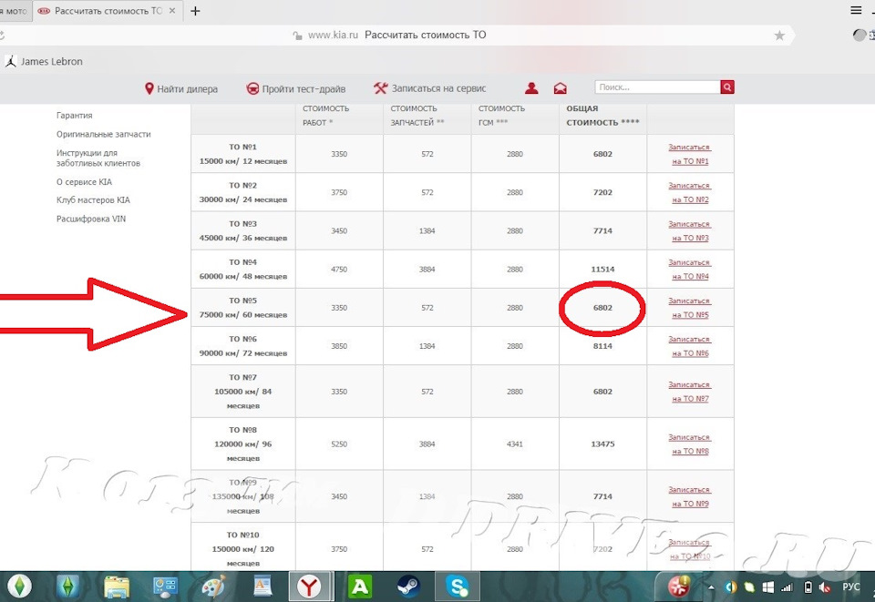Select Оригинальные запчасти in the sidebar
The width and height of the screenshot is (875, 602).
point(103,135)
